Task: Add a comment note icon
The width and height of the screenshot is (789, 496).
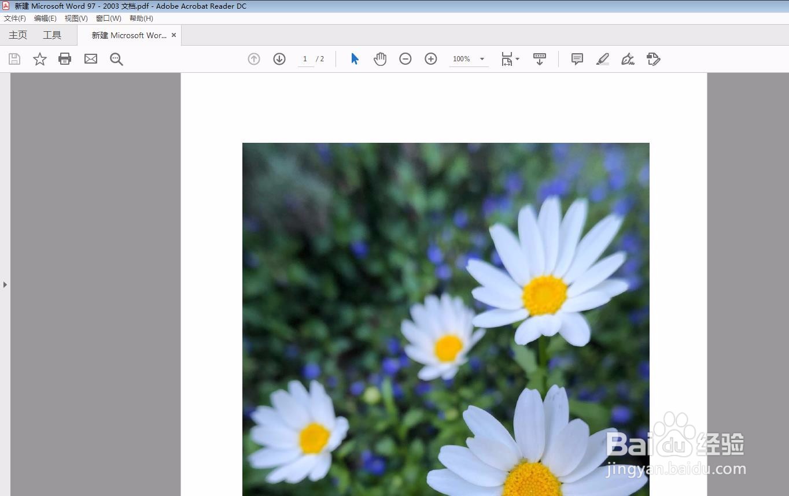Action: 577,59
